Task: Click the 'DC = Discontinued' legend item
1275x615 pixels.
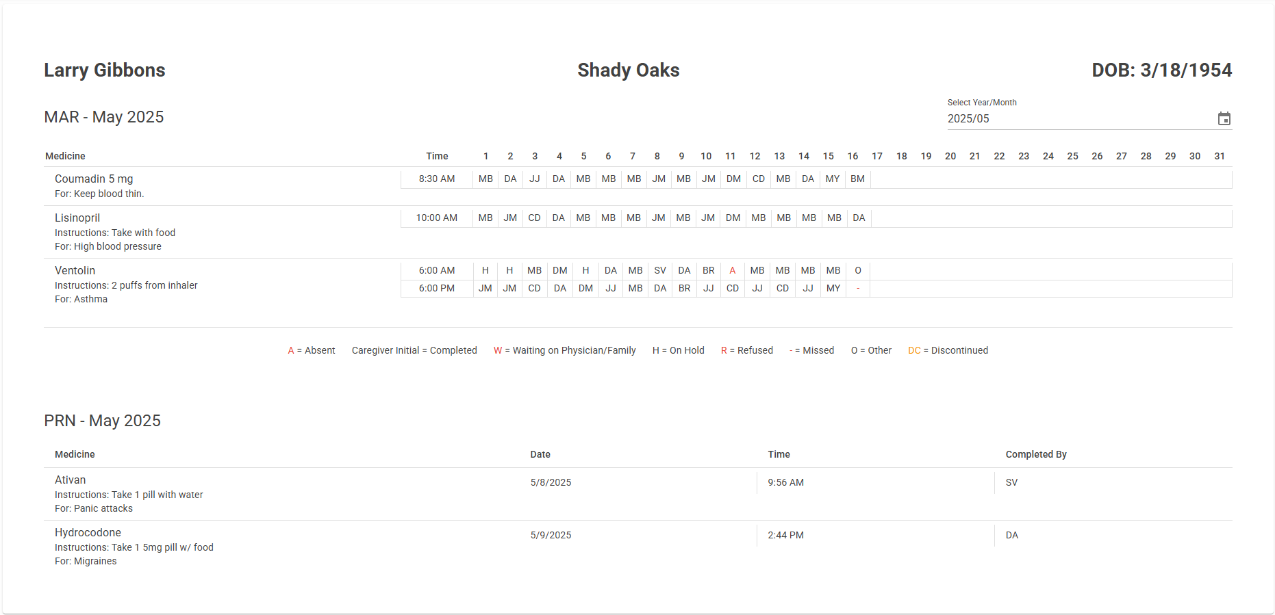Action: pos(948,351)
